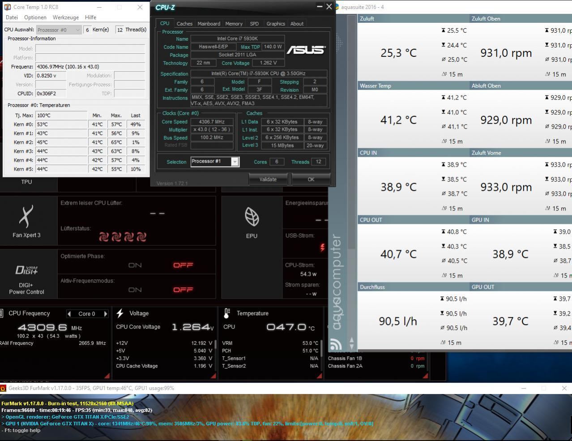Click the first red fan status icon
Image resolution: width=572 pixels, height=441 pixels.
coord(104,236)
